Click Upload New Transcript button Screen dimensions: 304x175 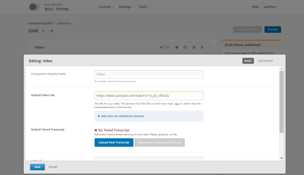pos(114,143)
